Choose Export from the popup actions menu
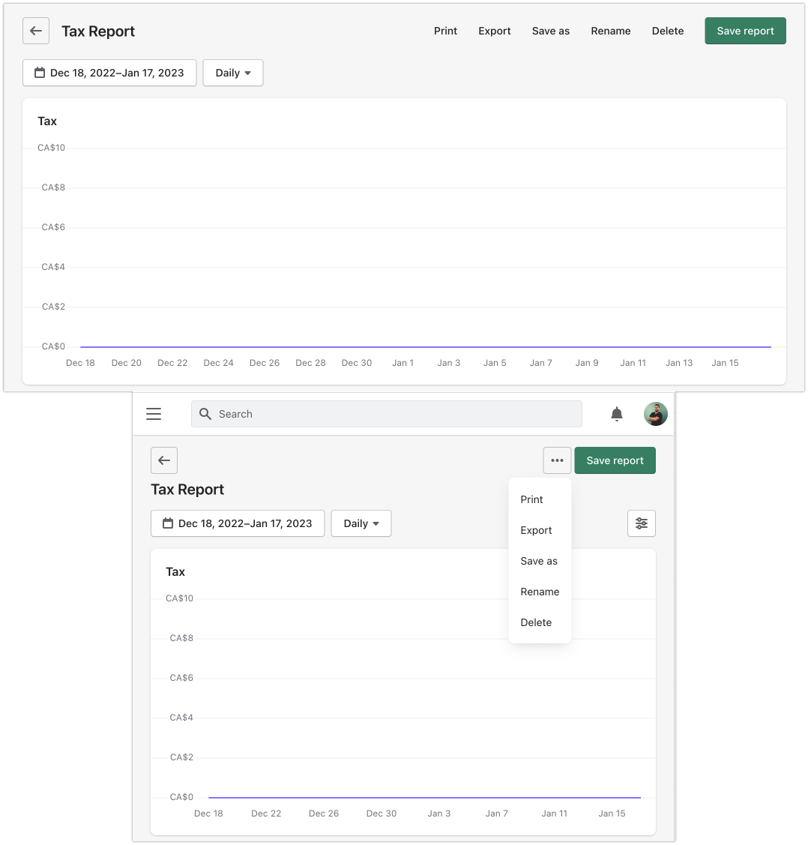This screenshot has height=845, width=808. point(536,530)
